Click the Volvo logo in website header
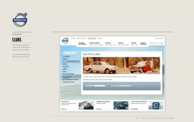Image resolution: width=194 pixels, height=122 pixels. tap(65, 41)
